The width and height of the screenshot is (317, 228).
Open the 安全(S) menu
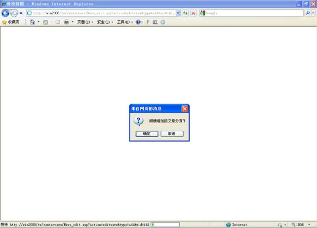coord(105,22)
